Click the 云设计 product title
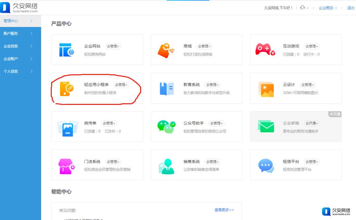Screen dimensions: 356x220 point(289,85)
